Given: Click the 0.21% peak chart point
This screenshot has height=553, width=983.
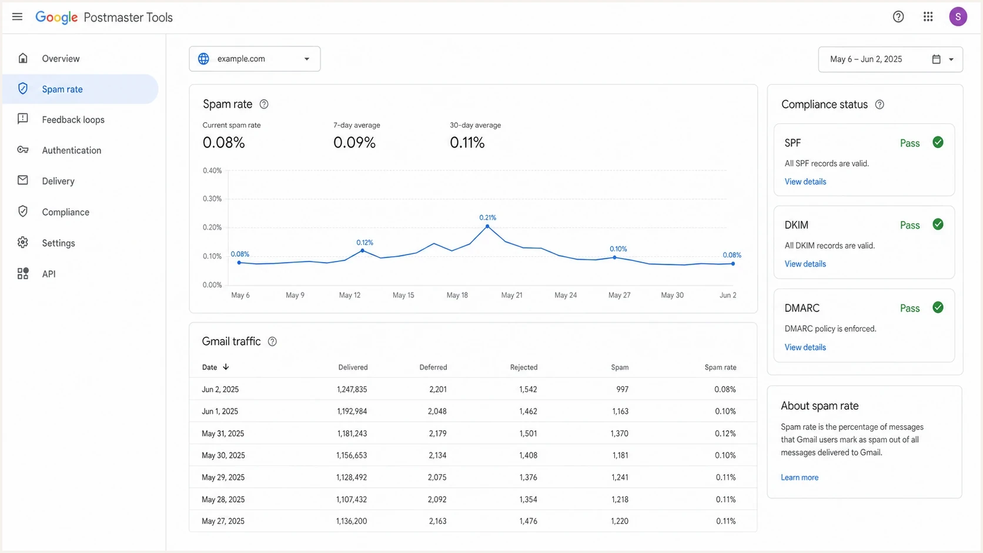Looking at the screenshot, I should click(x=487, y=226).
